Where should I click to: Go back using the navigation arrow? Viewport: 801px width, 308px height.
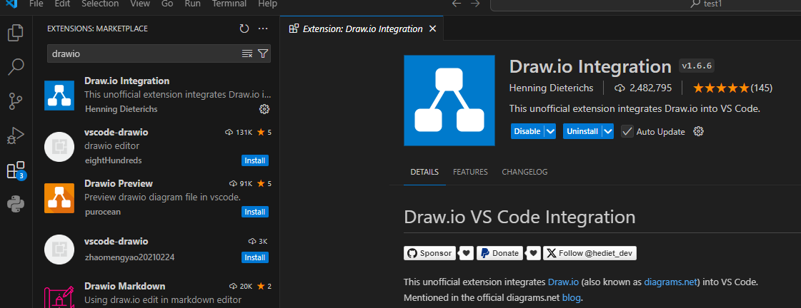pos(456,4)
